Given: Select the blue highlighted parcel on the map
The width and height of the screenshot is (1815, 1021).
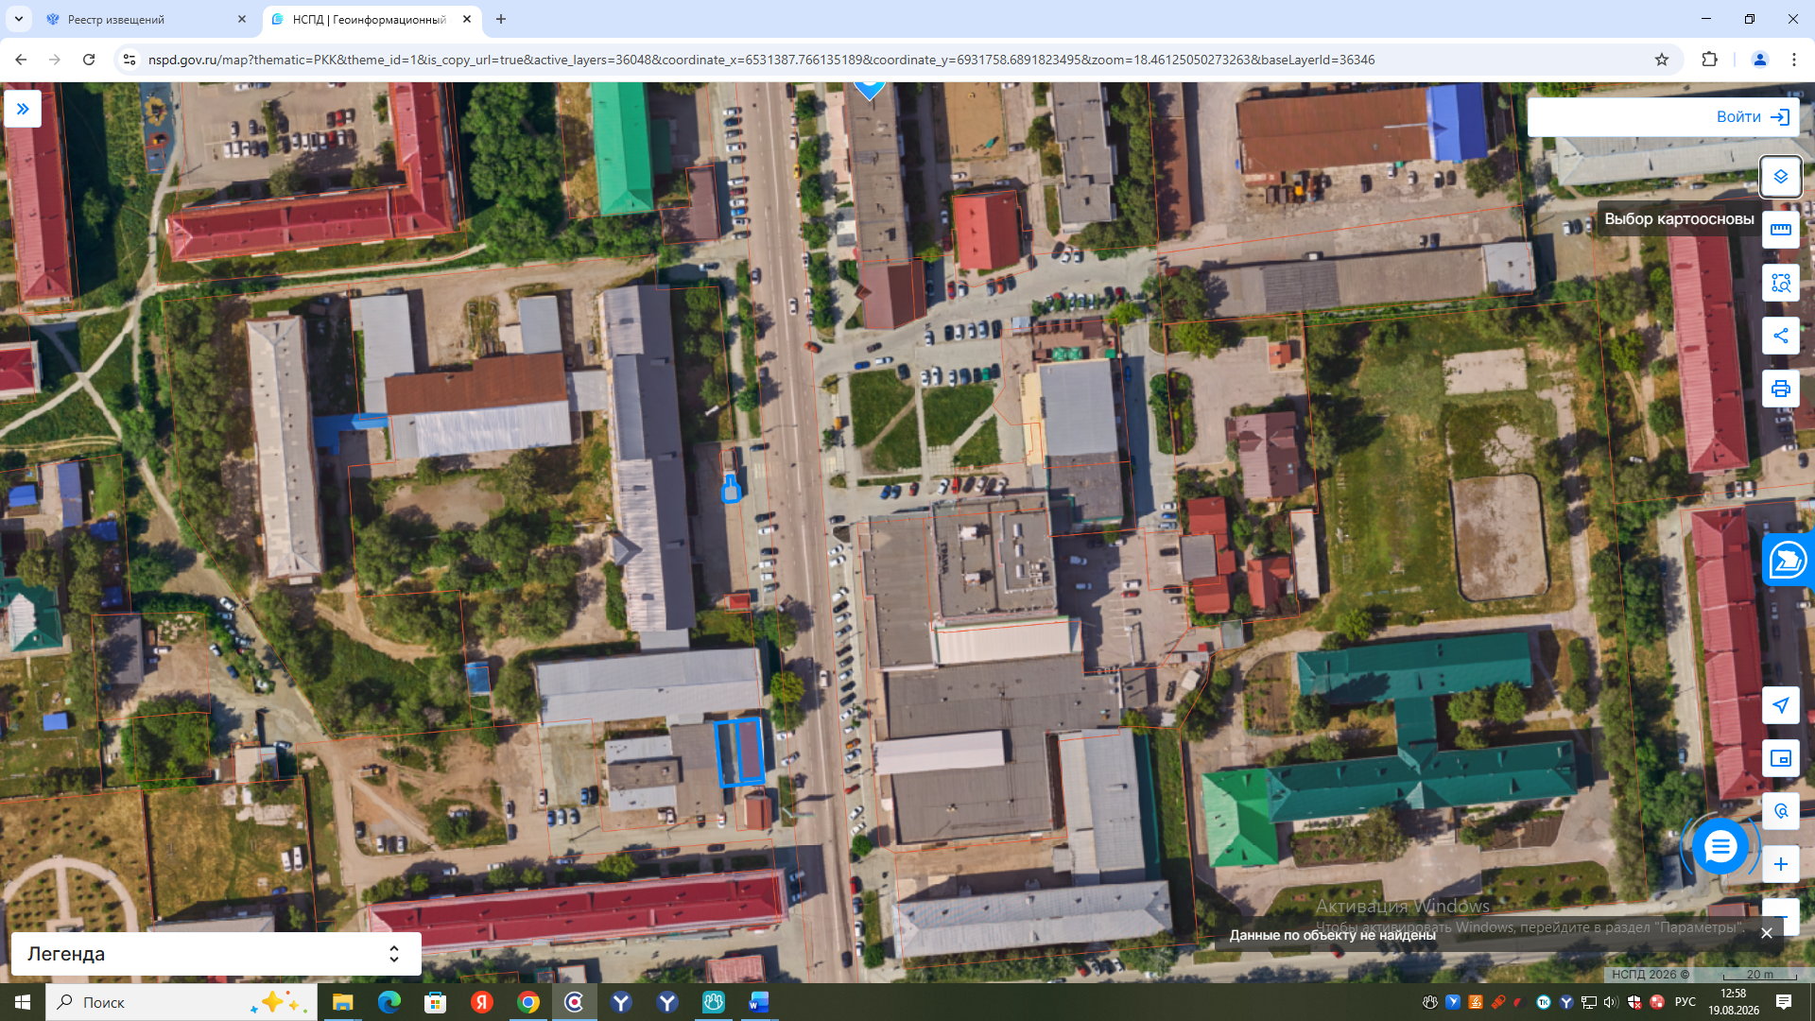Looking at the screenshot, I should pyautogui.click(x=739, y=753).
